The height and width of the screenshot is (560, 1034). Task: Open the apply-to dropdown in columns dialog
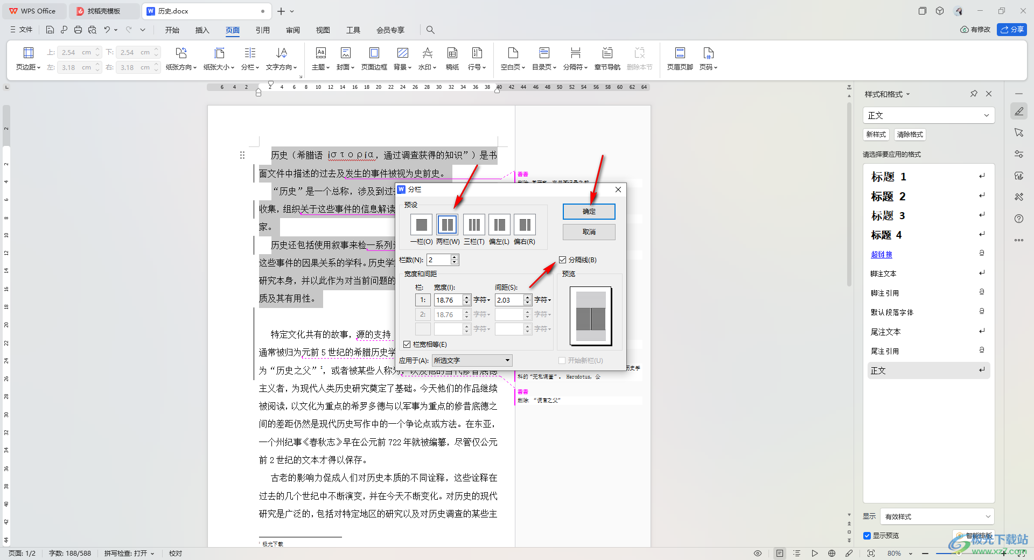point(472,360)
